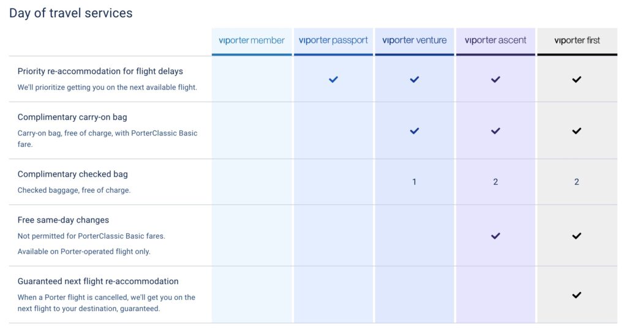Image resolution: width=627 pixels, height=330 pixels.
Task: Choose the VIPorter Ascent tier header
Action: pyautogui.click(x=495, y=40)
